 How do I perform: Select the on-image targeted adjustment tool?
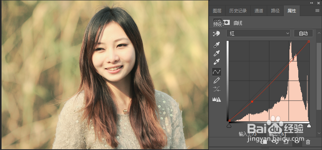(x=216, y=34)
